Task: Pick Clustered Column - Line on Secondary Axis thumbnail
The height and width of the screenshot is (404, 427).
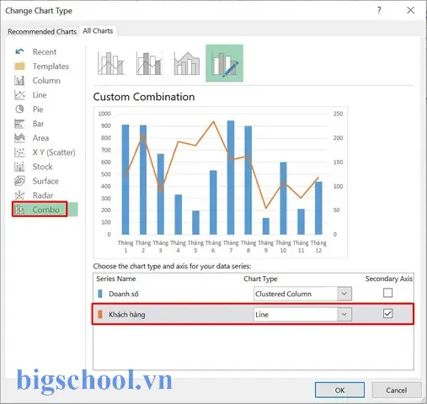Action: 149,63
